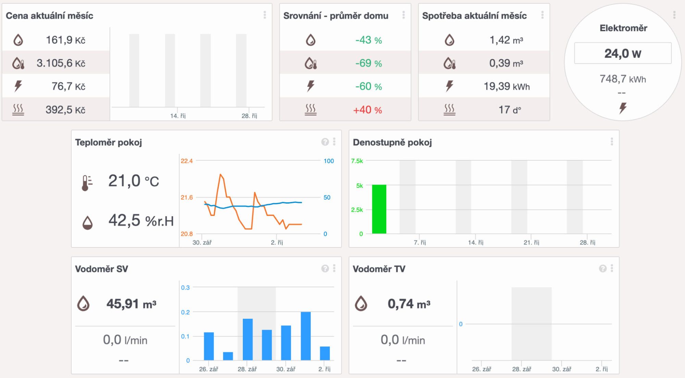Click the 748,7 kWh meter reading

(x=623, y=79)
